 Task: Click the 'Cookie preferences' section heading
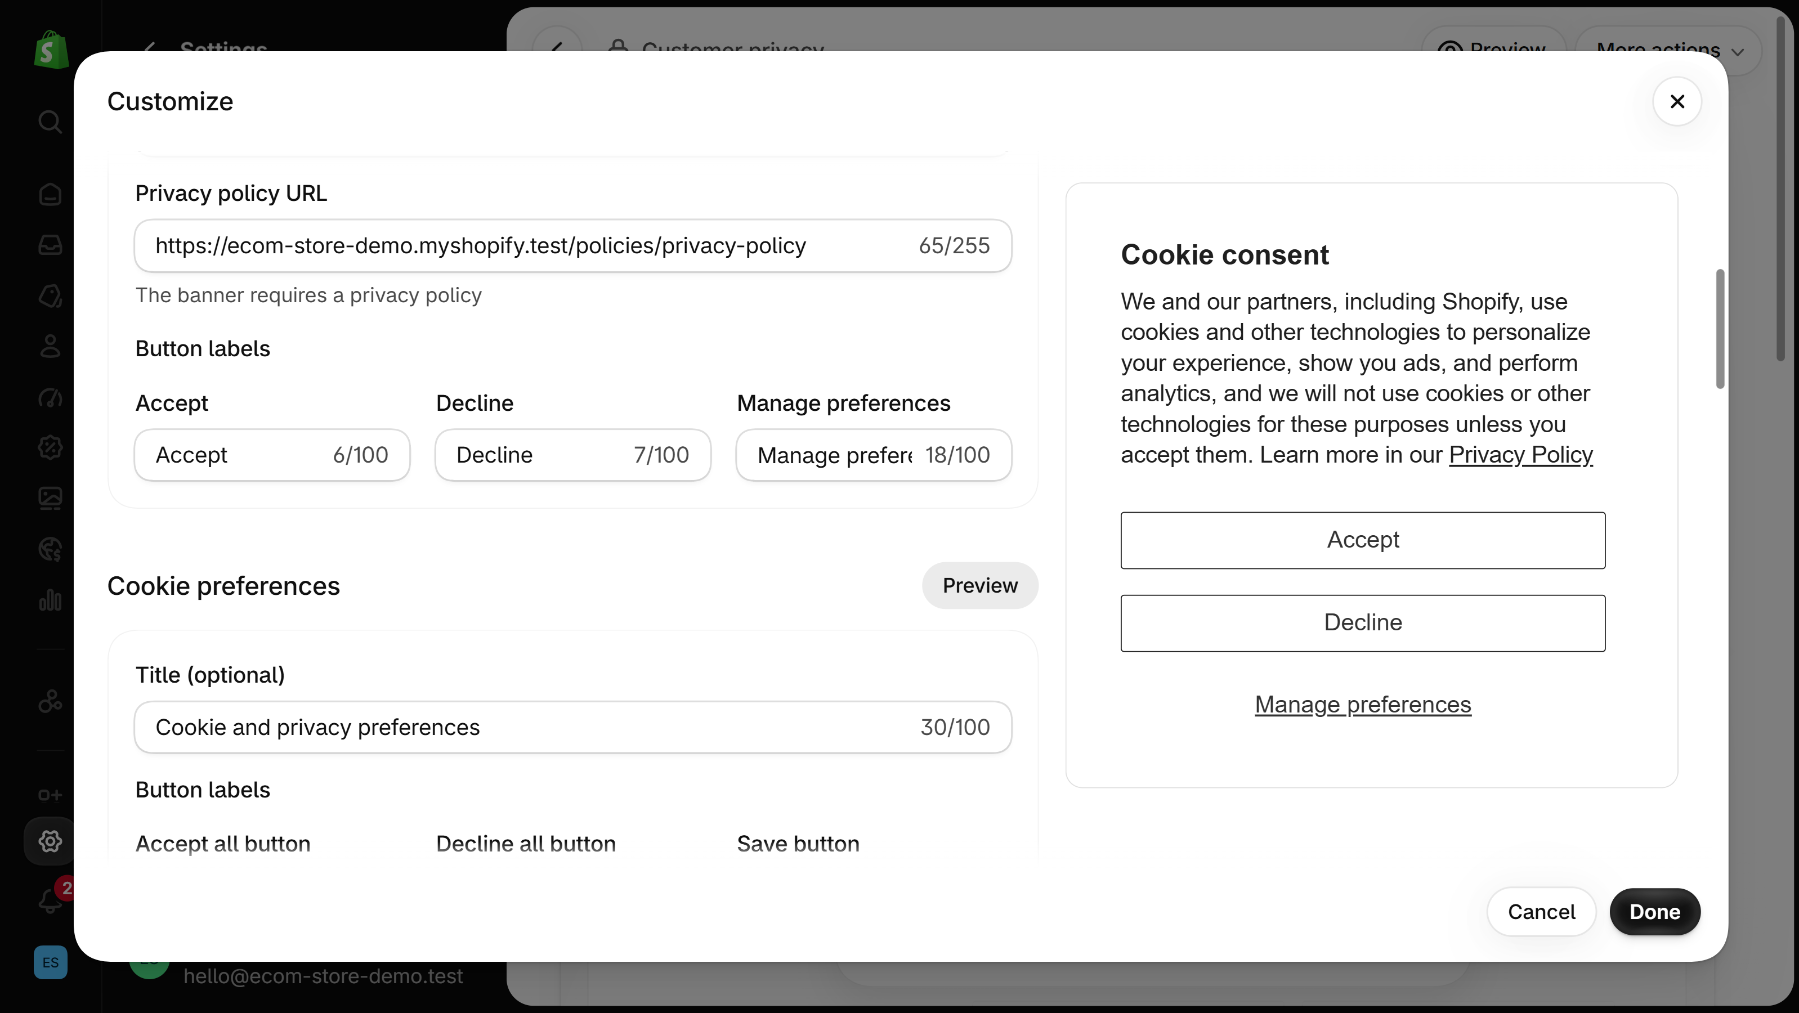point(223,586)
